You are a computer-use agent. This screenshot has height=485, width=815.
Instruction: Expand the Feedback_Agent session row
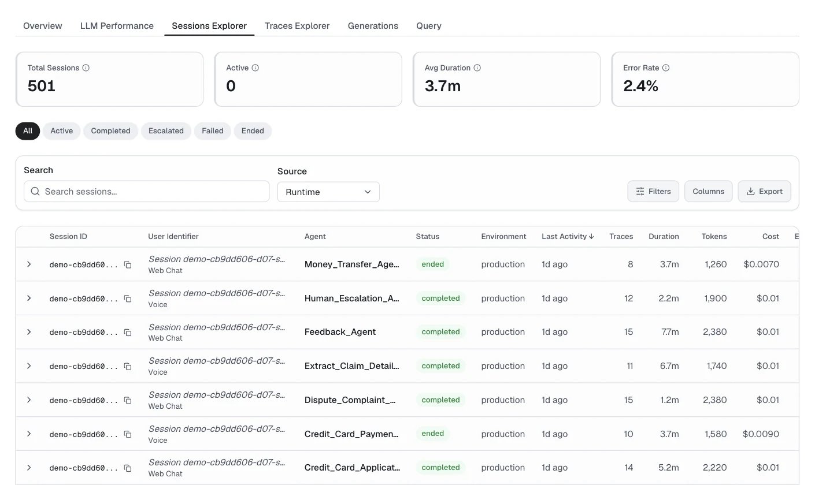click(29, 332)
